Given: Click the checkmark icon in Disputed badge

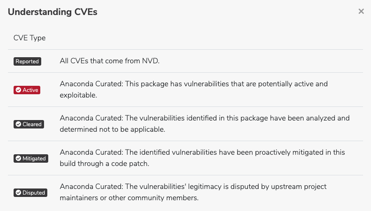Looking at the screenshot, I should (18, 193).
